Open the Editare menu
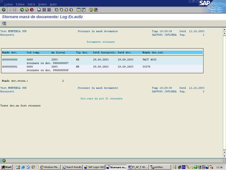The image size is (226, 170). coord(20,4)
